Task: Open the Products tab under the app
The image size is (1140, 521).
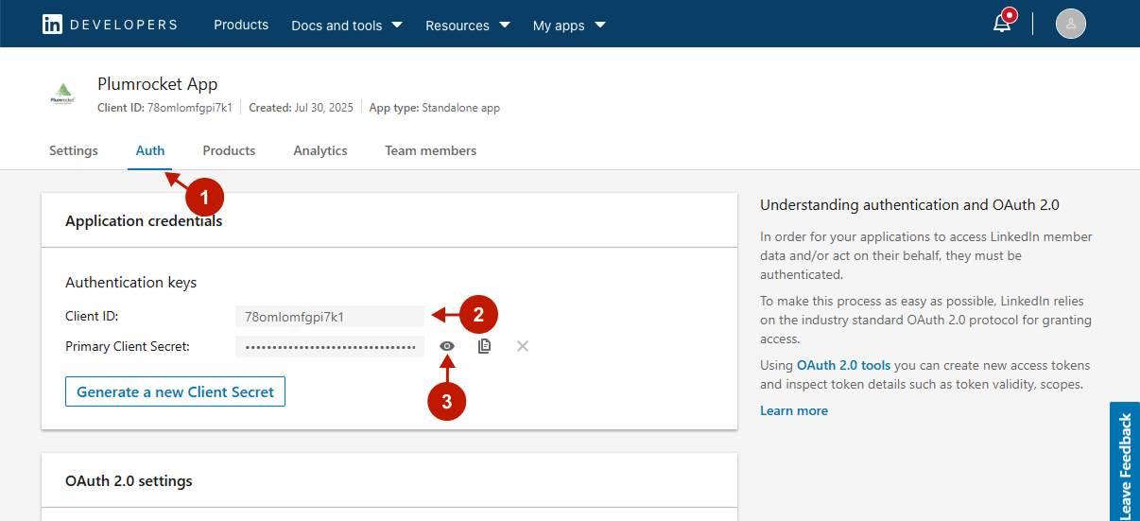Action: pyautogui.click(x=229, y=150)
